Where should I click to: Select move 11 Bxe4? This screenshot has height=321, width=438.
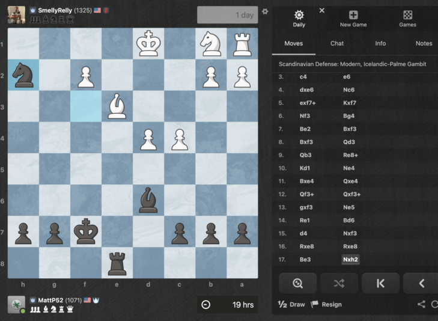pos(306,181)
